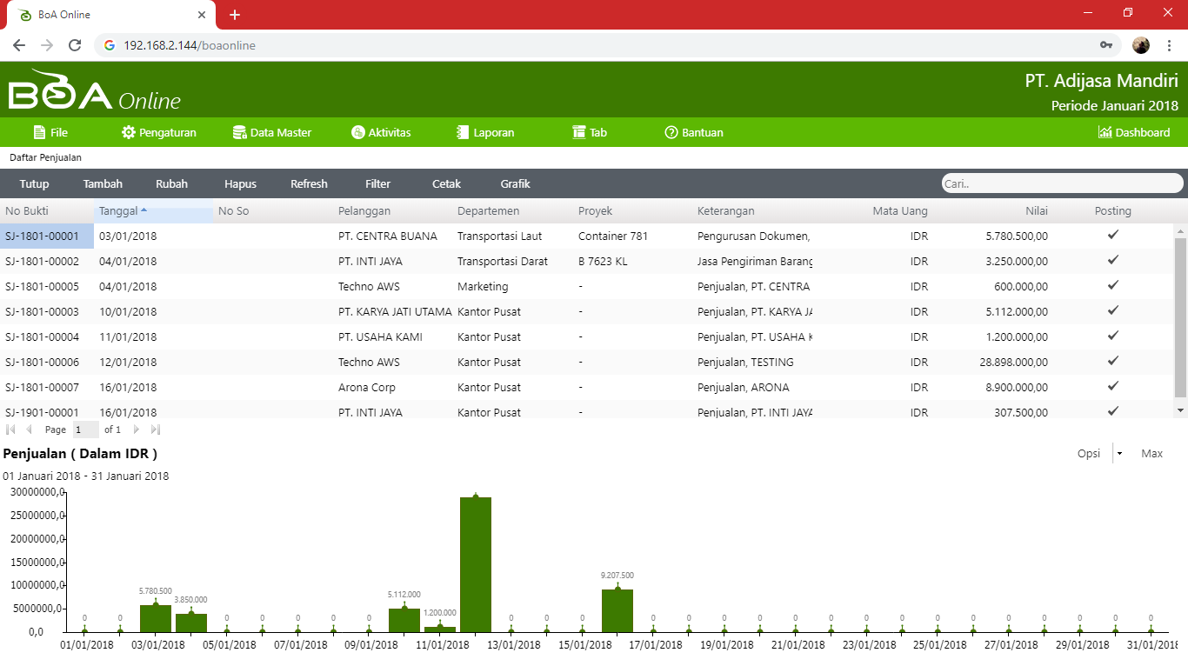Go to next page arrow in pager
This screenshot has height=666, width=1188.
(x=136, y=430)
